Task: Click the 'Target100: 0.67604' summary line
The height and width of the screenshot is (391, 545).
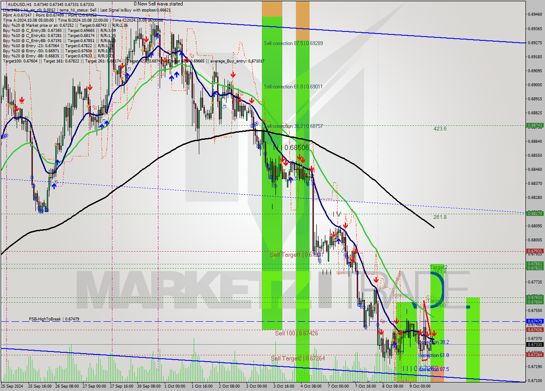Action: tap(134, 61)
